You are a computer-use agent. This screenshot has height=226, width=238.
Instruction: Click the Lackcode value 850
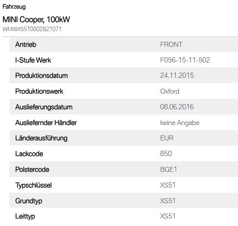(x=166, y=154)
